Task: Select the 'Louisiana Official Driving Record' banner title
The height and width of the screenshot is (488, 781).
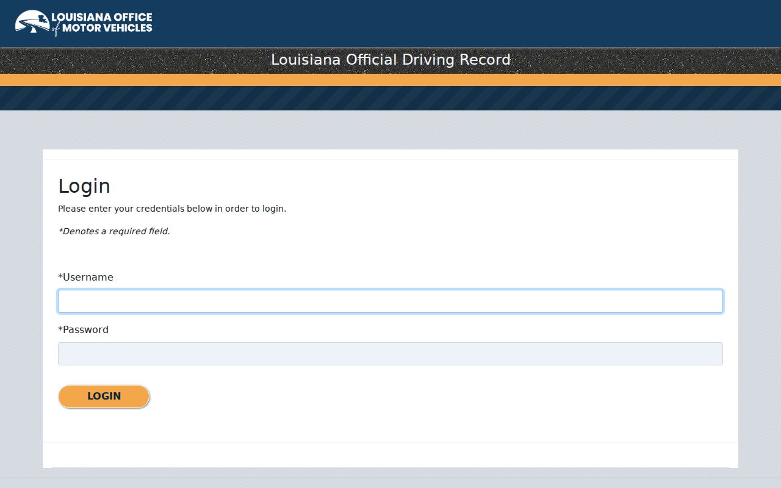Action: tap(390, 60)
